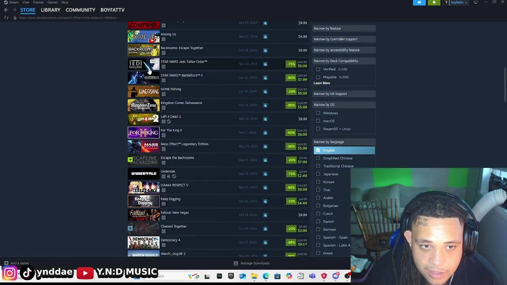
Task: Enter Big Picture mode via monitor icon
Action: 476,2
